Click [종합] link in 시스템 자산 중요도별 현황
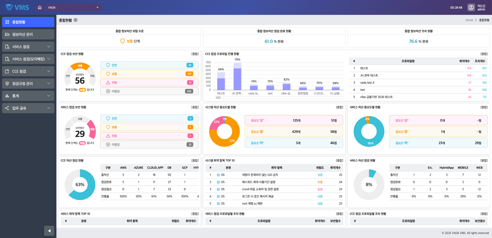 (340, 107)
